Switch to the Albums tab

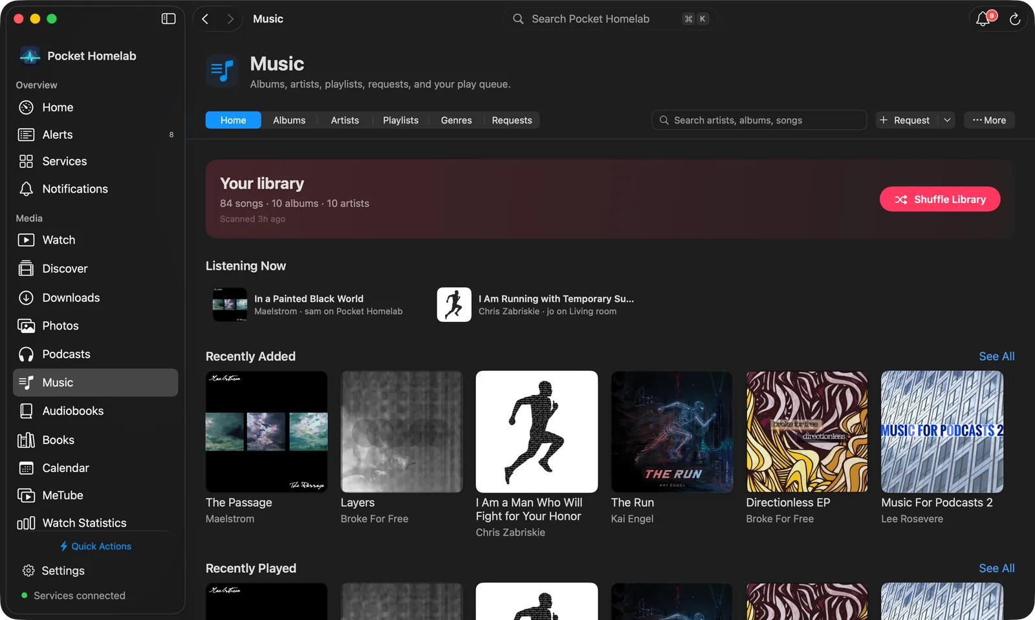pos(289,120)
